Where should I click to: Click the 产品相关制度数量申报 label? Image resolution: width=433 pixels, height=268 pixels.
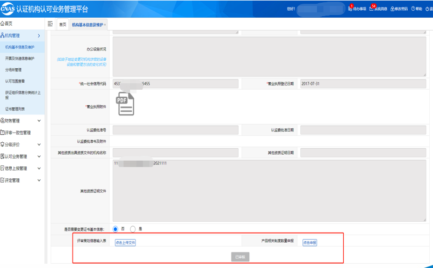point(277,241)
